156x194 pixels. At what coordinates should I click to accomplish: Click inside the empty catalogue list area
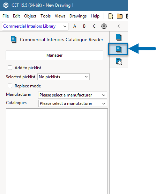(x=57, y=151)
